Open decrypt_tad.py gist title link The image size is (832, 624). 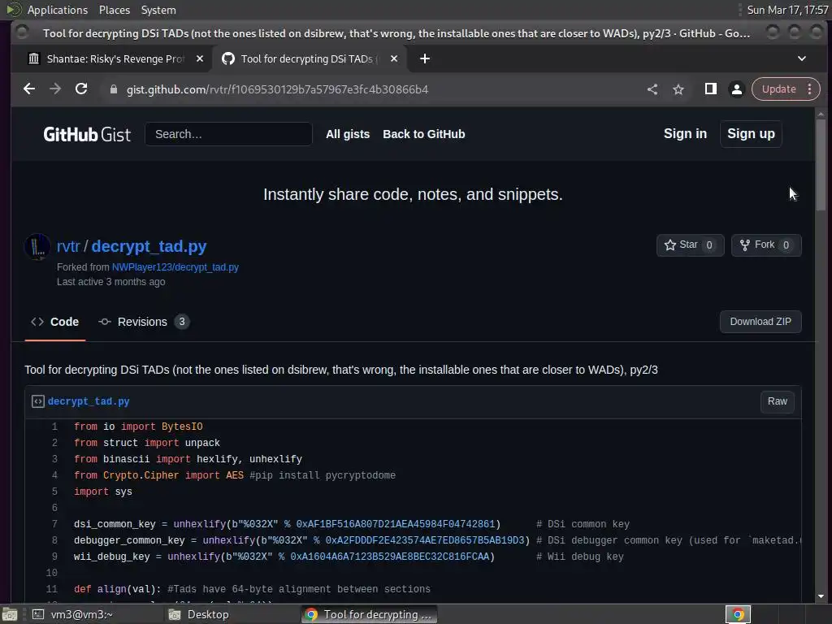tap(149, 246)
